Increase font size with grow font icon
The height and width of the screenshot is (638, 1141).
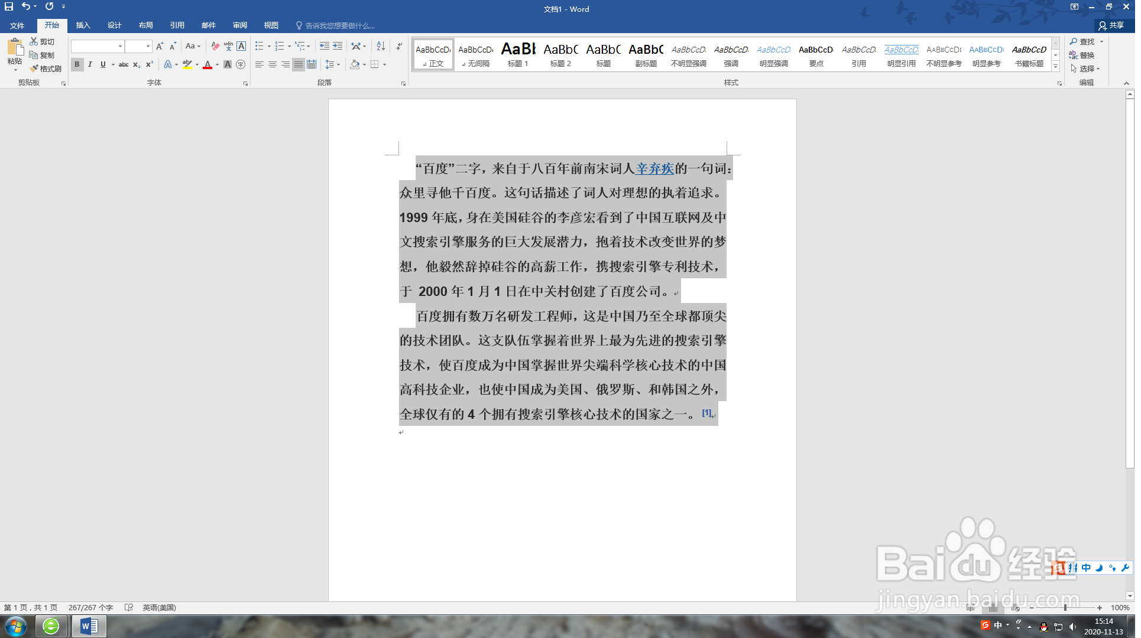point(160,46)
